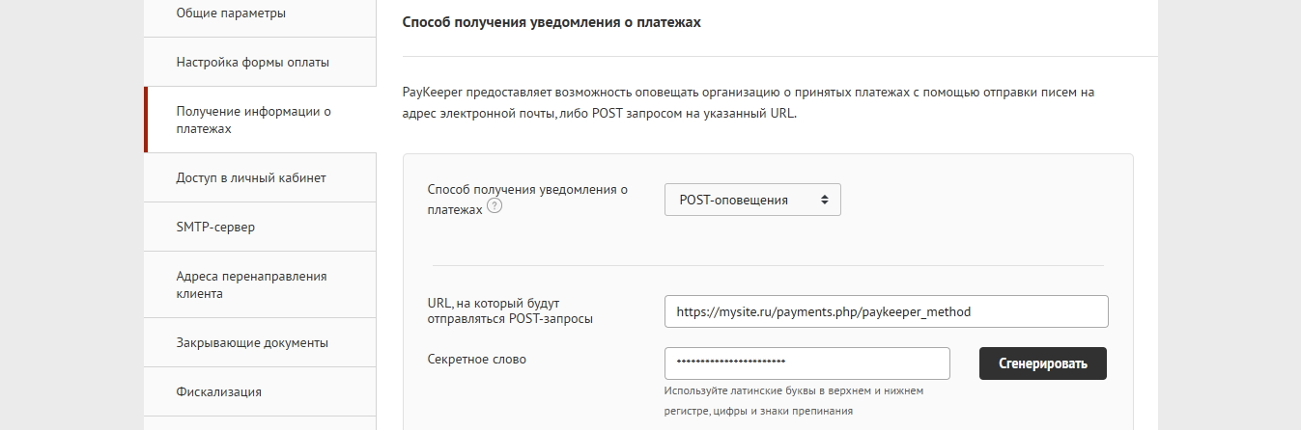The image size is (1301, 430).
Task: Click the page heading about payment notifications
Action: 551,22
